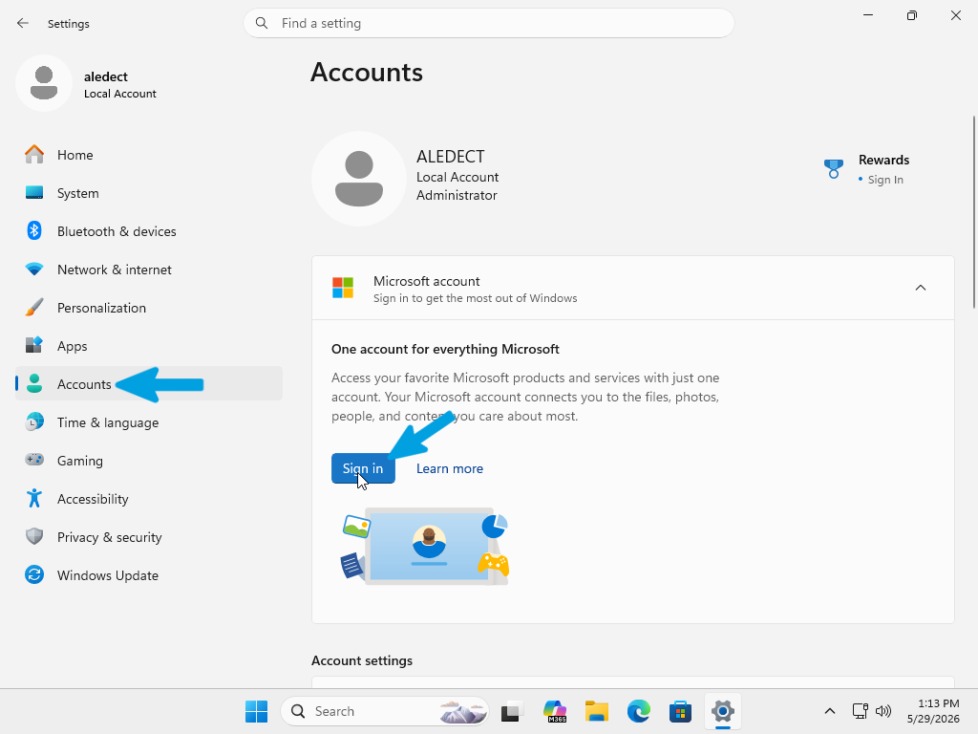The width and height of the screenshot is (978, 734).
Task: Open the Learn more link
Action: click(x=450, y=468)
